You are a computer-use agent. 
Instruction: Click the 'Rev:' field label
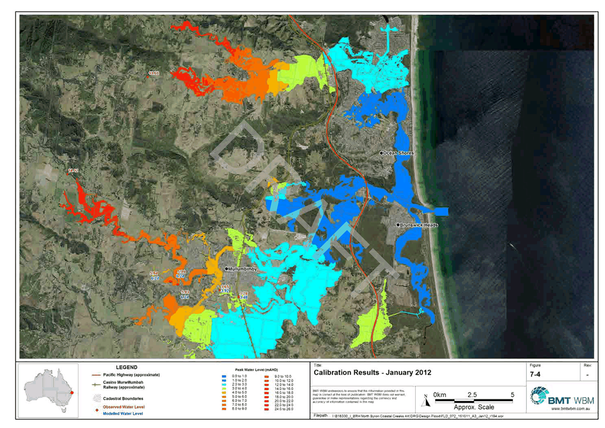(587, 365)
